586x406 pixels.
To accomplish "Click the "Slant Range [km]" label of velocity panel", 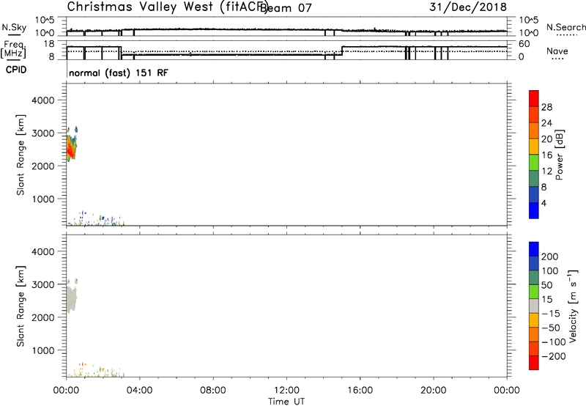I will pyautogui.click(x=21, y=306).
